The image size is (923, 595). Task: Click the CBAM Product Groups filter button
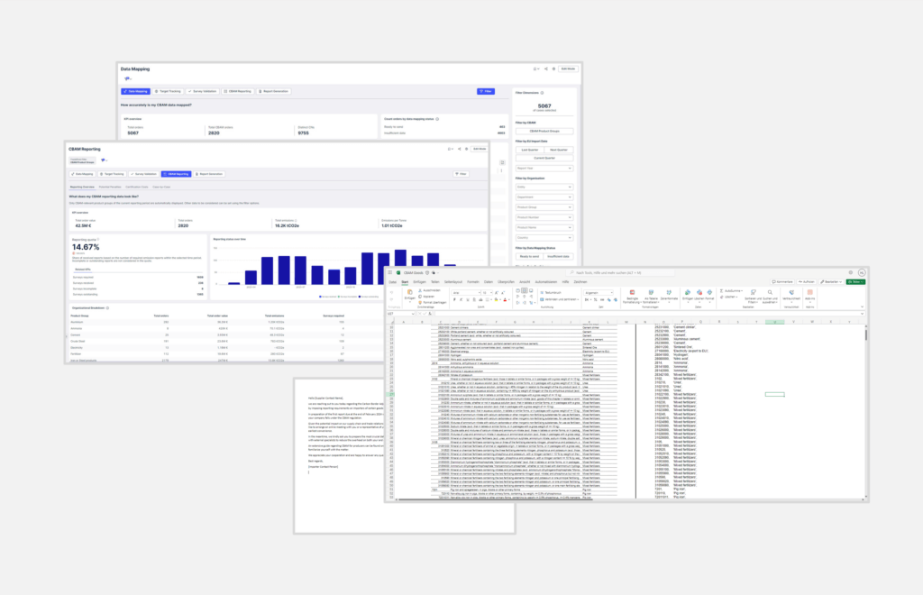coord(544,131)
